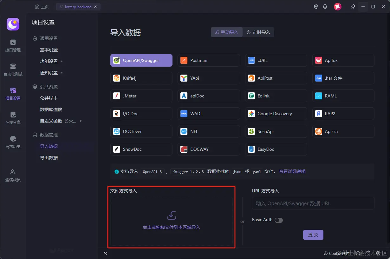The width and height of the screenshot is (390, 259).
Task: Switch to the 定时导入 tab
Action: tap(258, 32)
